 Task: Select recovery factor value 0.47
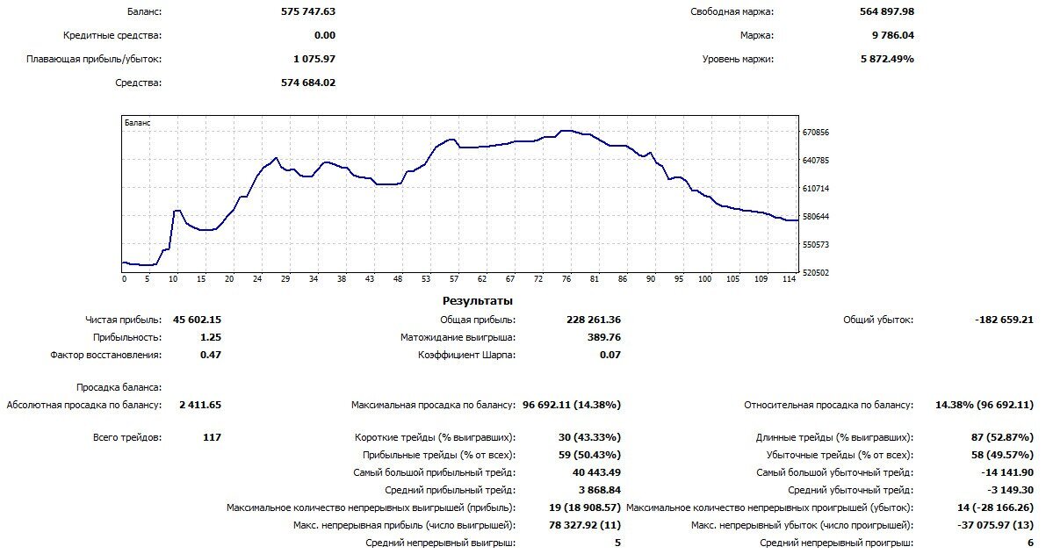tap(211, 355)
